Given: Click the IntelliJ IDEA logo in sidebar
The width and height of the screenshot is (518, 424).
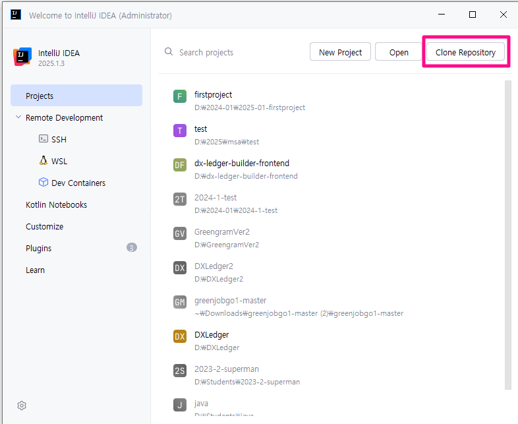Looking at the screenshot, I should tap(22, 57).
